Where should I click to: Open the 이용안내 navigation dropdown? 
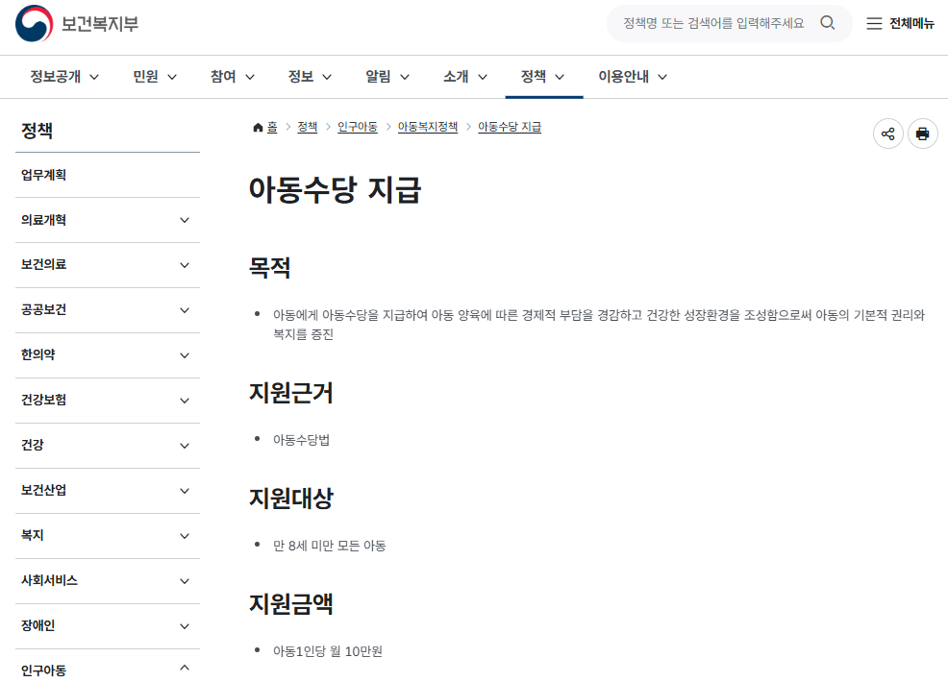[633, 77]
